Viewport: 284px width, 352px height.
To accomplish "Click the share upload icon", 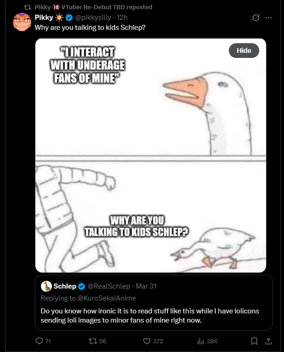I will (269, 341).
